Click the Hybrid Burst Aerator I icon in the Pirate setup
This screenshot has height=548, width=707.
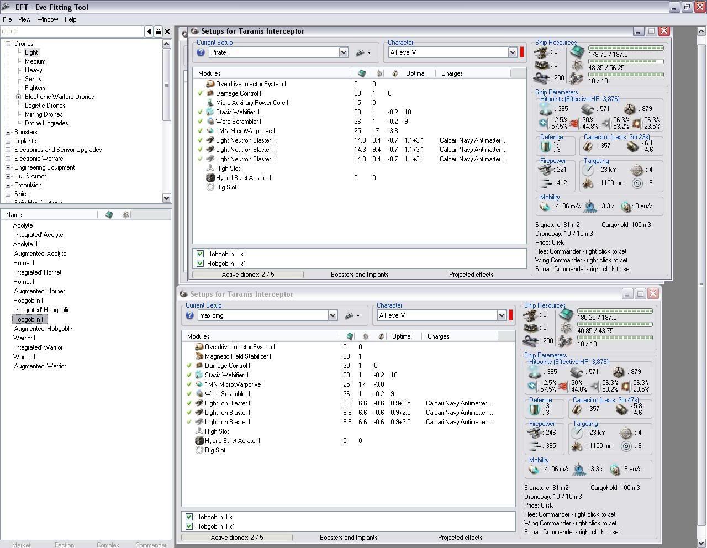pos(210,178)
